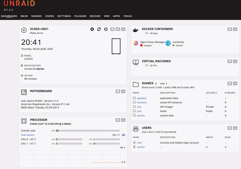
Task: Click the UNRAID logo
Action: 19,3
